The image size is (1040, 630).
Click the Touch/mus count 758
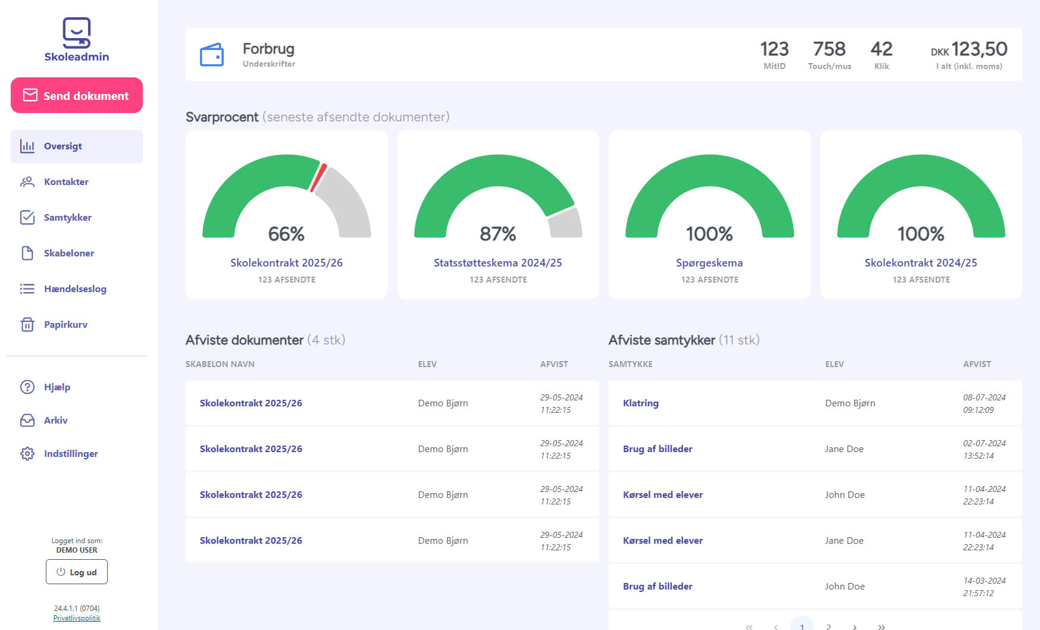829,49
